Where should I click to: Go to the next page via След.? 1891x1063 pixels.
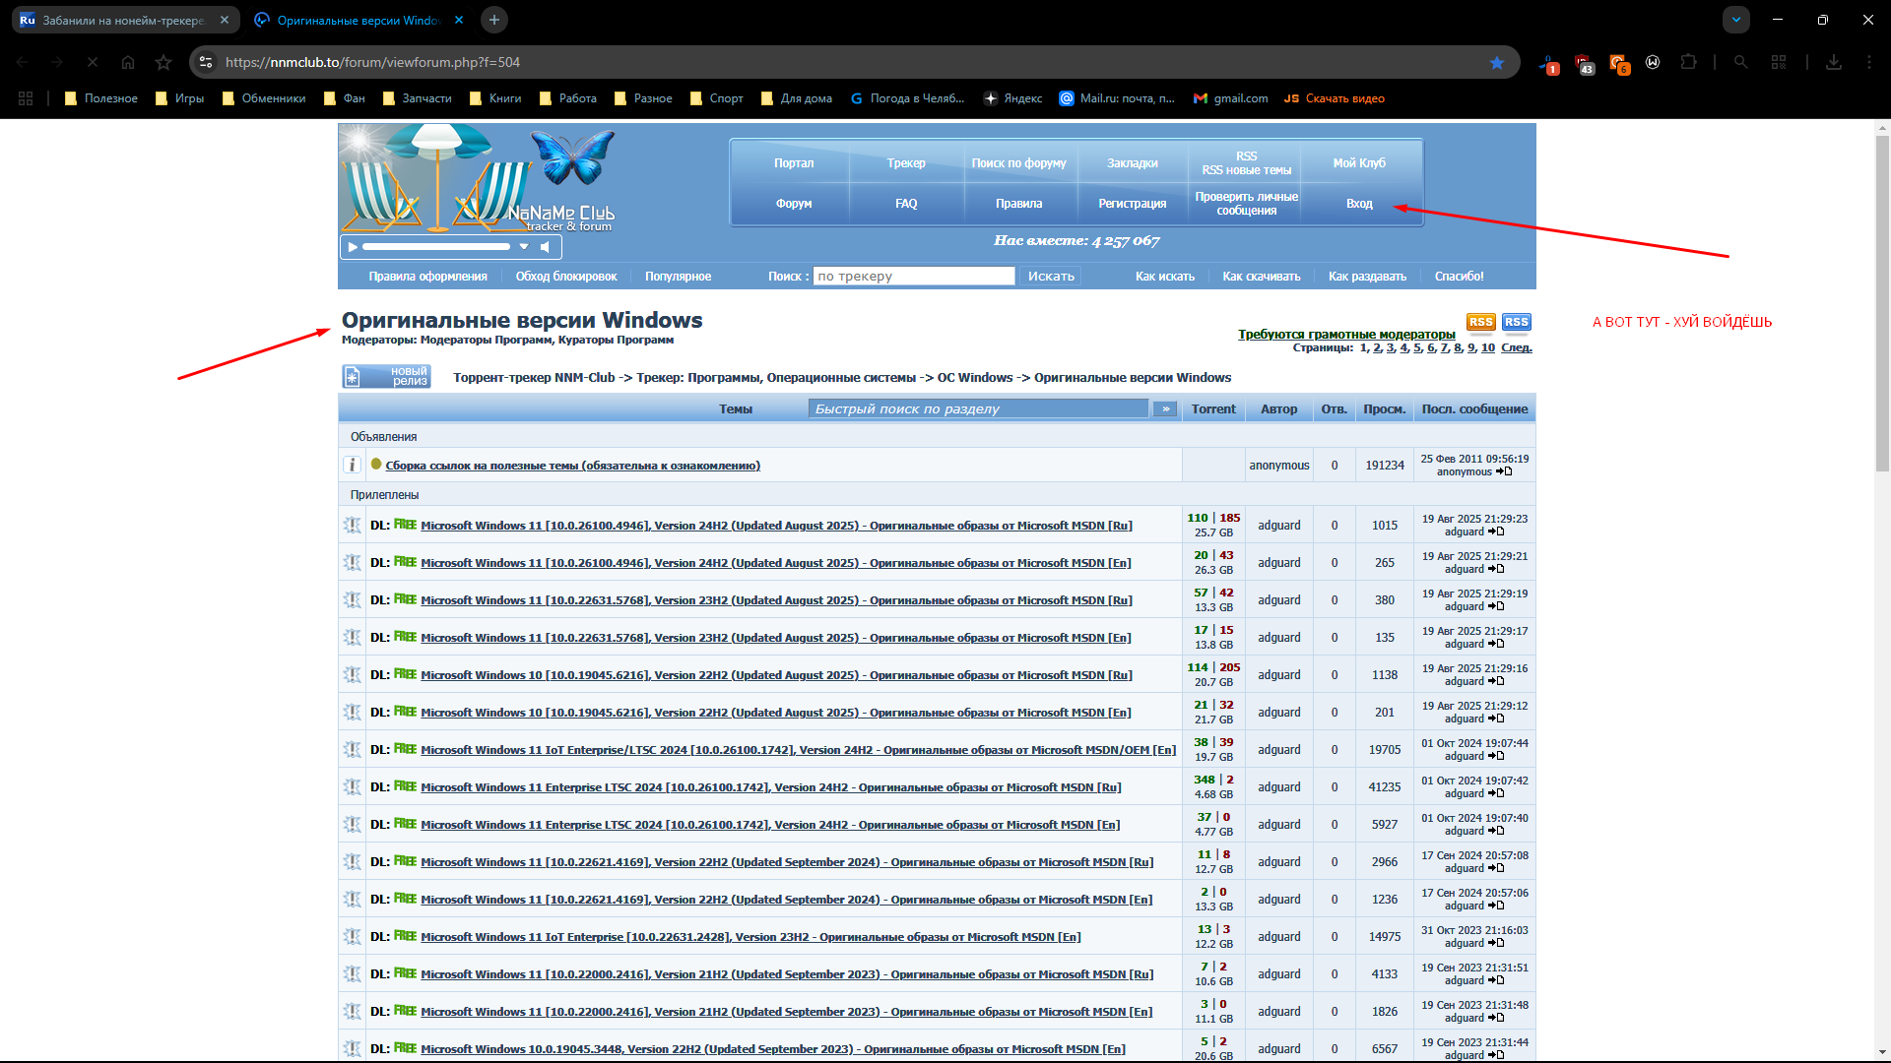click(x=1517, y=347)
